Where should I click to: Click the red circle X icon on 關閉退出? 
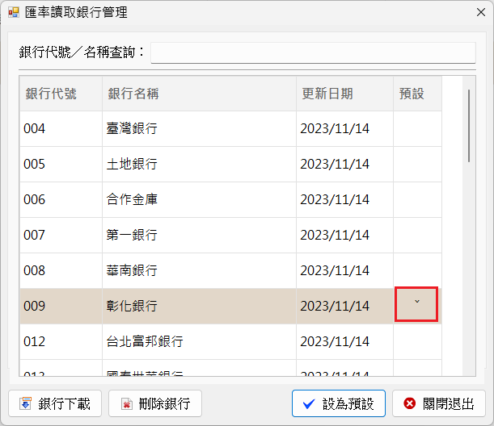(410, 403)
